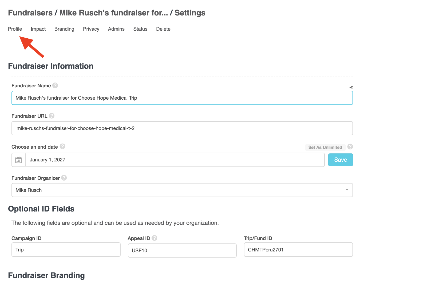Click the dropdown chevron in the organizer field

347,190
